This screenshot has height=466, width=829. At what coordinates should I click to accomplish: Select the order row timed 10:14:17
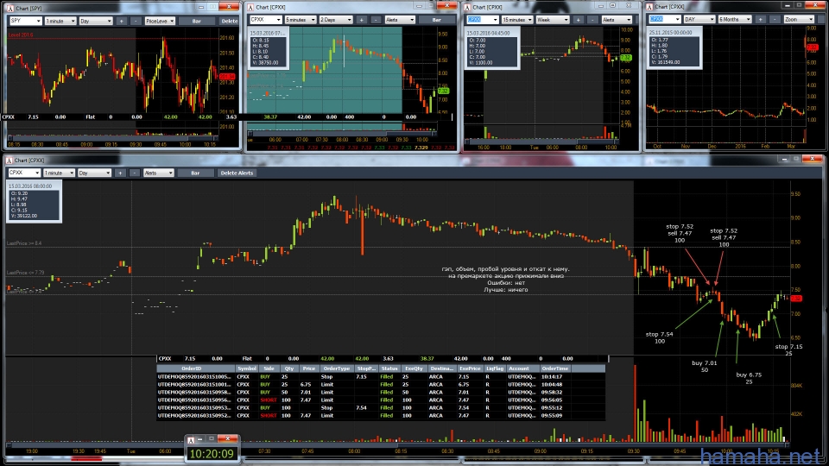point(381,377)
